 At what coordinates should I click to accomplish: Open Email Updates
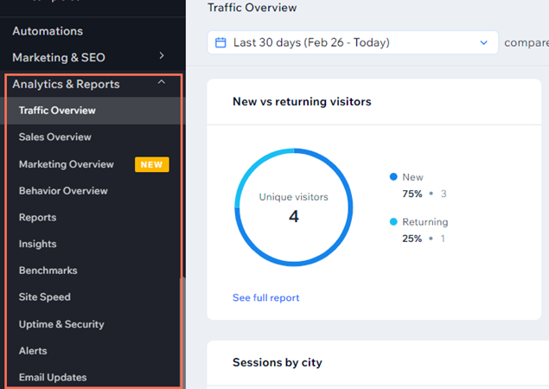tap(53, 378)
